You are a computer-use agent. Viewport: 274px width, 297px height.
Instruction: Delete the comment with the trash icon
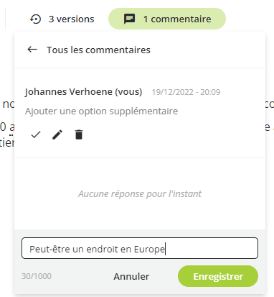[x=79, y=134]
